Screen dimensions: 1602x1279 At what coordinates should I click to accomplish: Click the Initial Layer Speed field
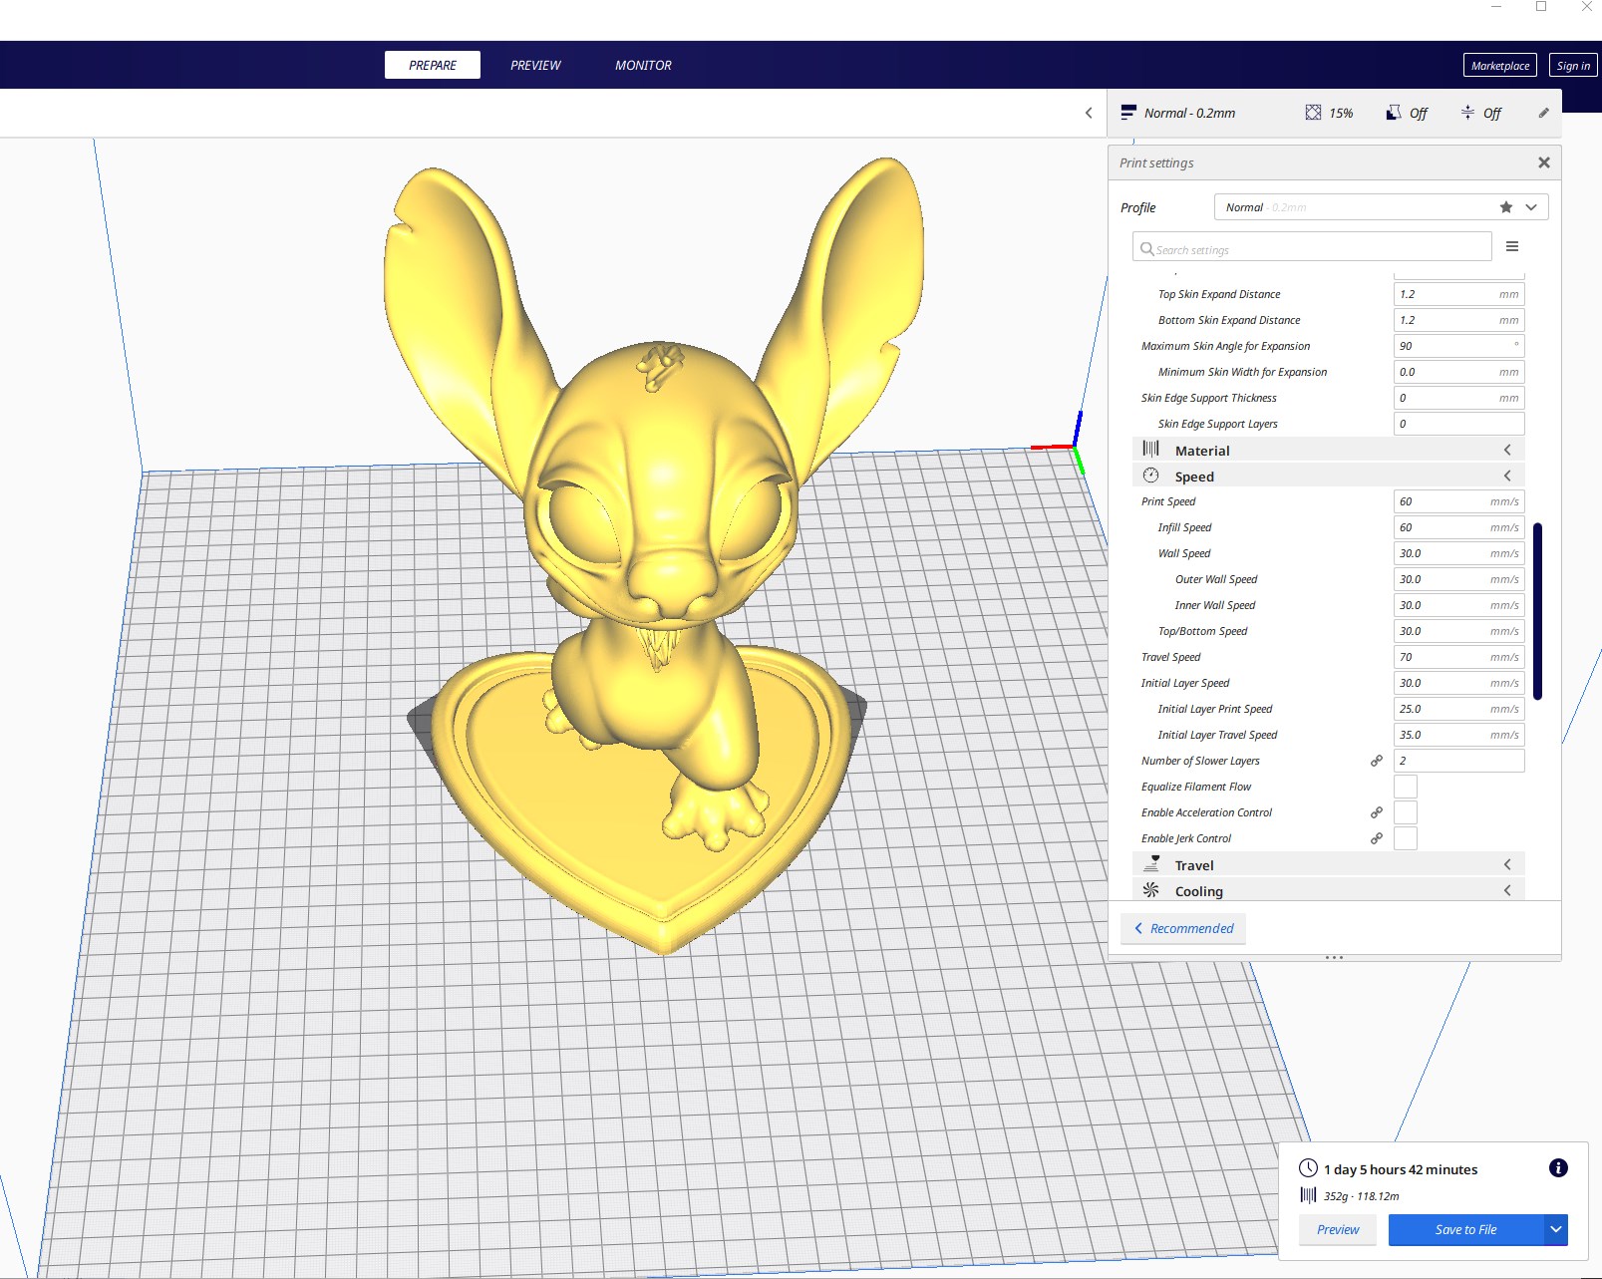(1458, 683)
